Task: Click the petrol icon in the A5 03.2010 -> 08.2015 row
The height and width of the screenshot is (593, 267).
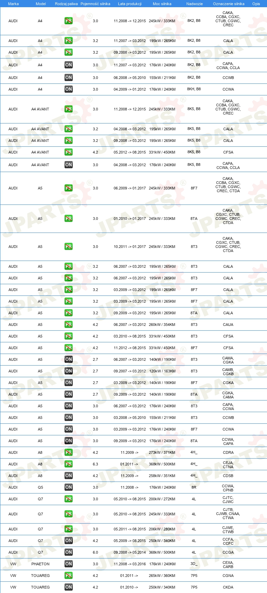Action: pos(69,336)
